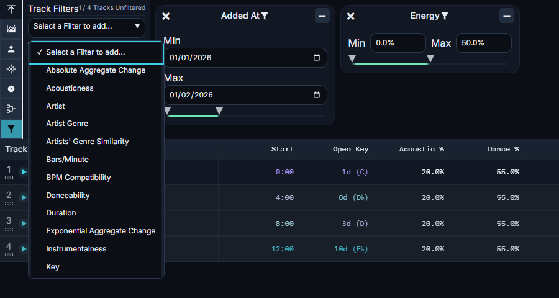559x298 pixels.
Task: Remove the Energy filter with X
Action: (351, 16)
